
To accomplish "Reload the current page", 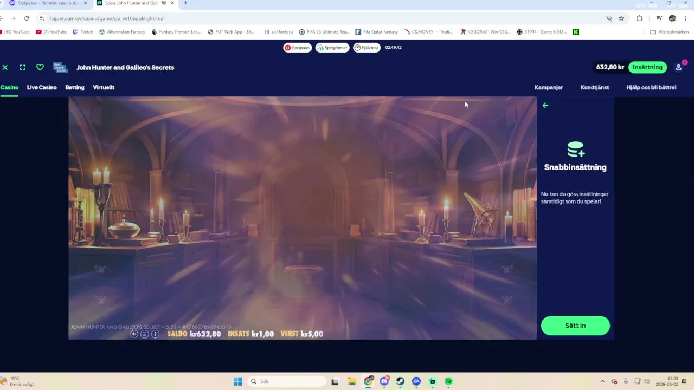I will coord(26,18).
